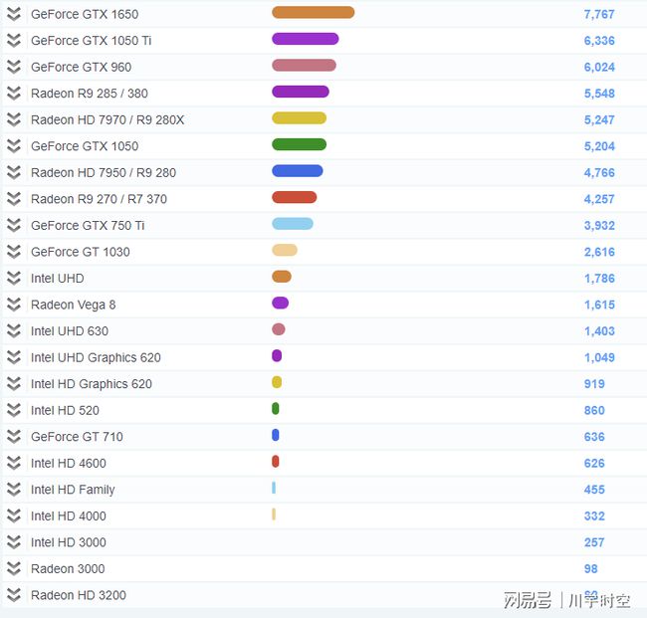Expand the Radeon R9 270 / R7 370 chevron
This screenshot has height=618, width=647.
coord(14,199)
